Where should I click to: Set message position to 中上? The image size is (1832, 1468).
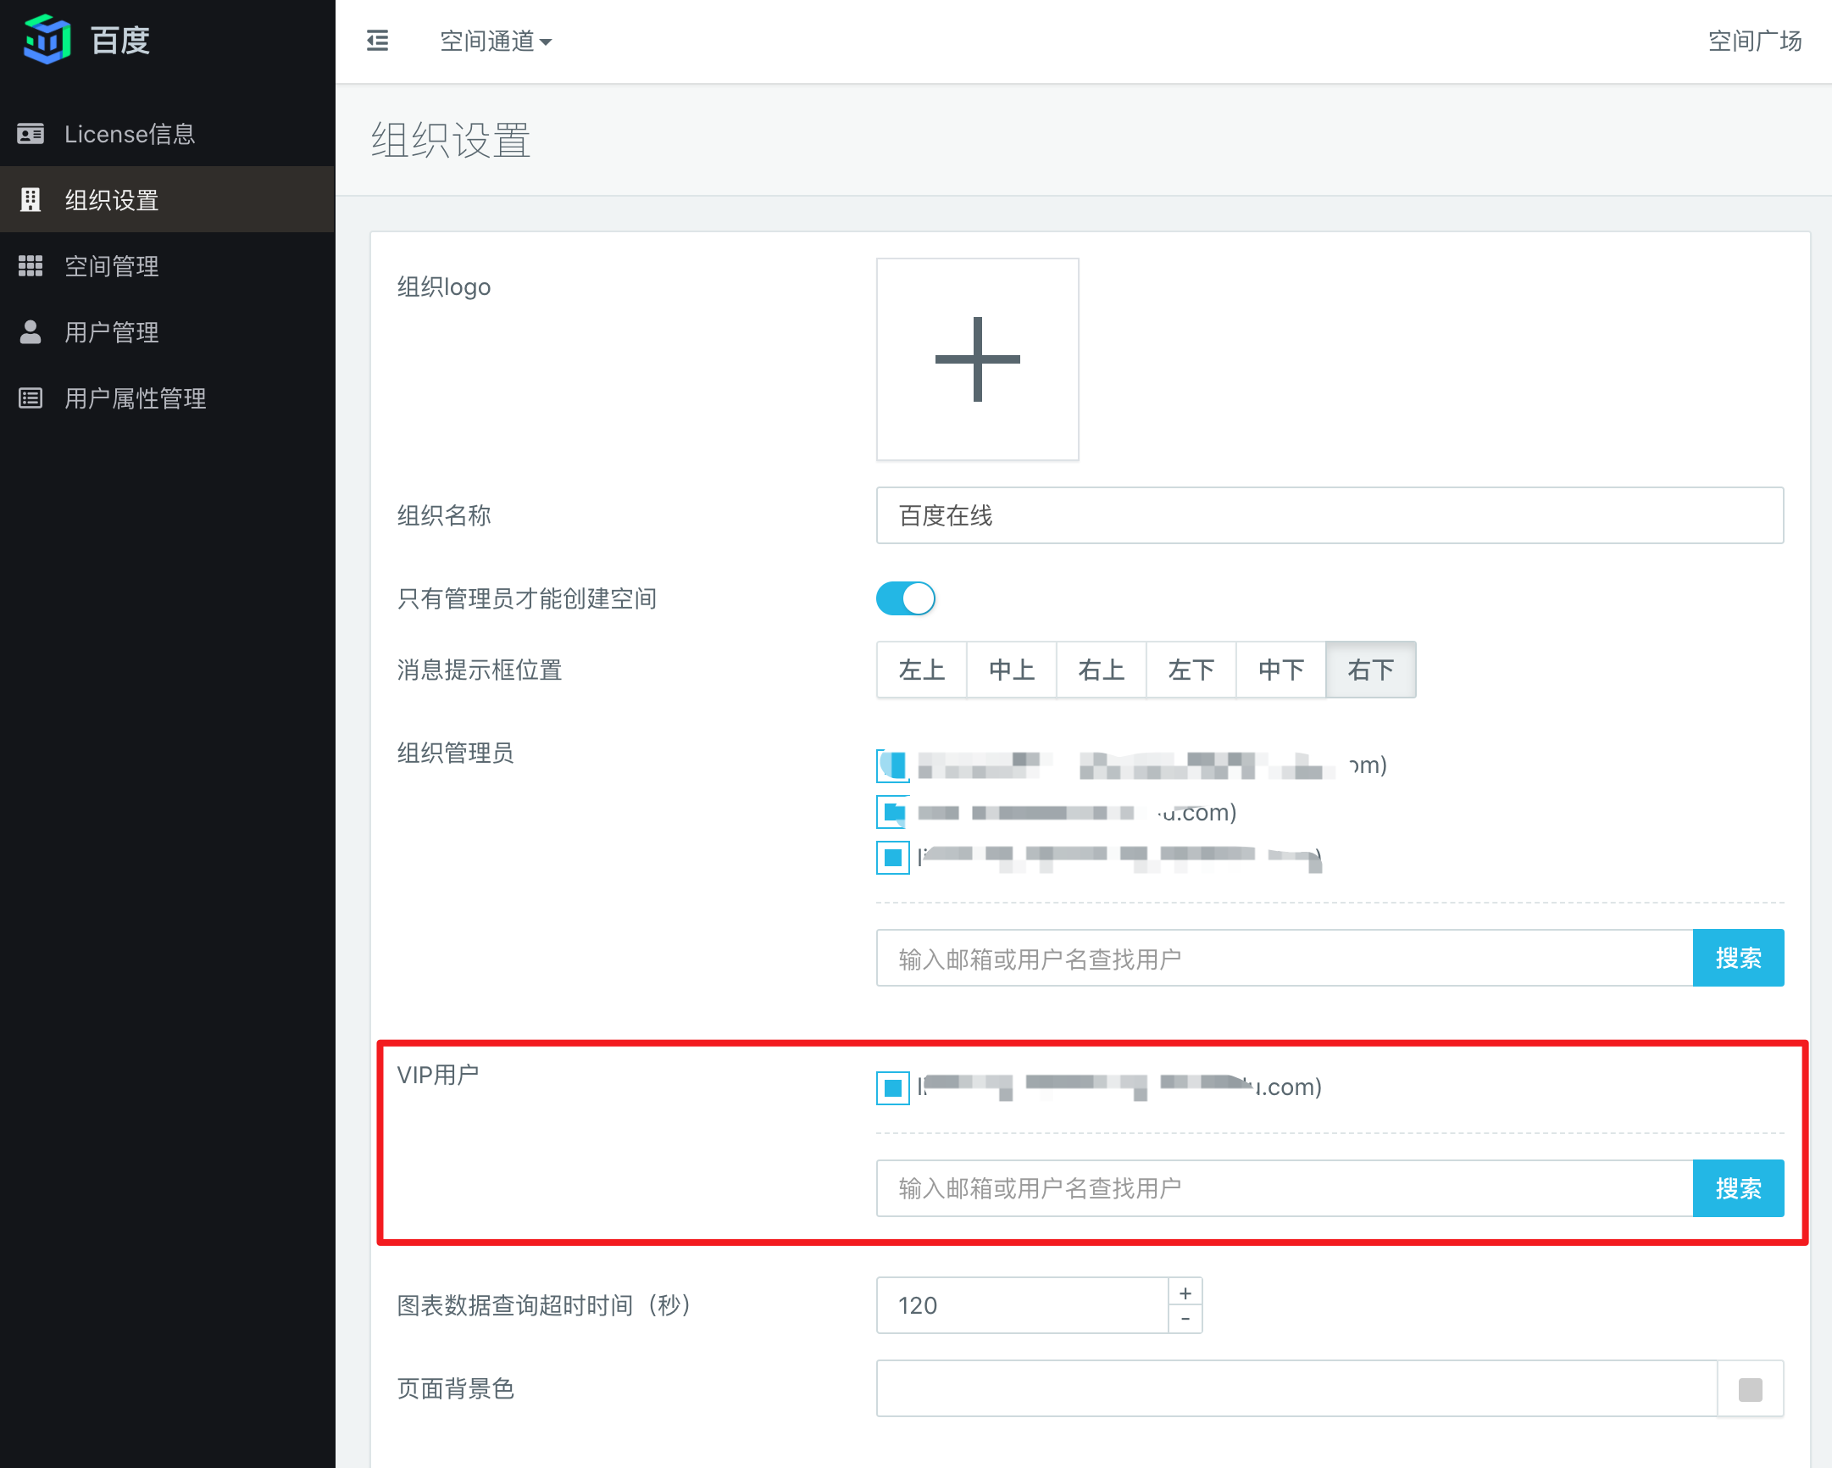click(x=1011, y=670)
